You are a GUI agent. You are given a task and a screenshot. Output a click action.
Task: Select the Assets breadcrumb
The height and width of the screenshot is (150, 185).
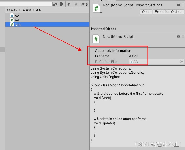[x=11, y=10]
